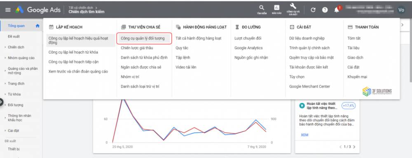This screenshot has height=158, width=412.
Task: Expand Cài đặt in the sidebar
Action: click(x=14, y=130)
